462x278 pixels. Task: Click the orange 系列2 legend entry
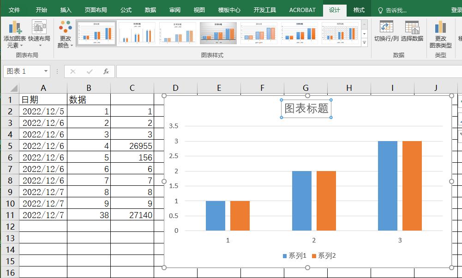click(324, 256)
